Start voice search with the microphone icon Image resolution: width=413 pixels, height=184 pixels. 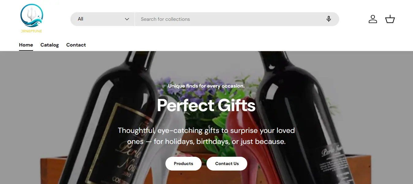pos(329,19)
